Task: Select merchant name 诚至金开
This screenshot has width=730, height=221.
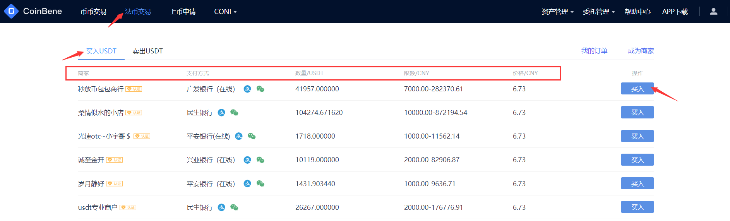Action: 91,160
